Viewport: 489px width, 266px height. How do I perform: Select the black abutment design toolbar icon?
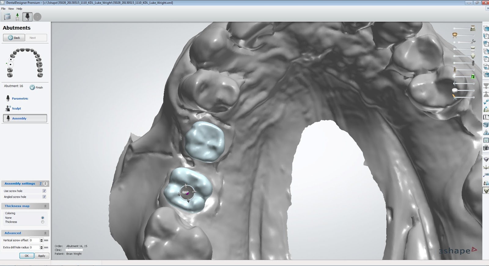click(x=27, y=17)
